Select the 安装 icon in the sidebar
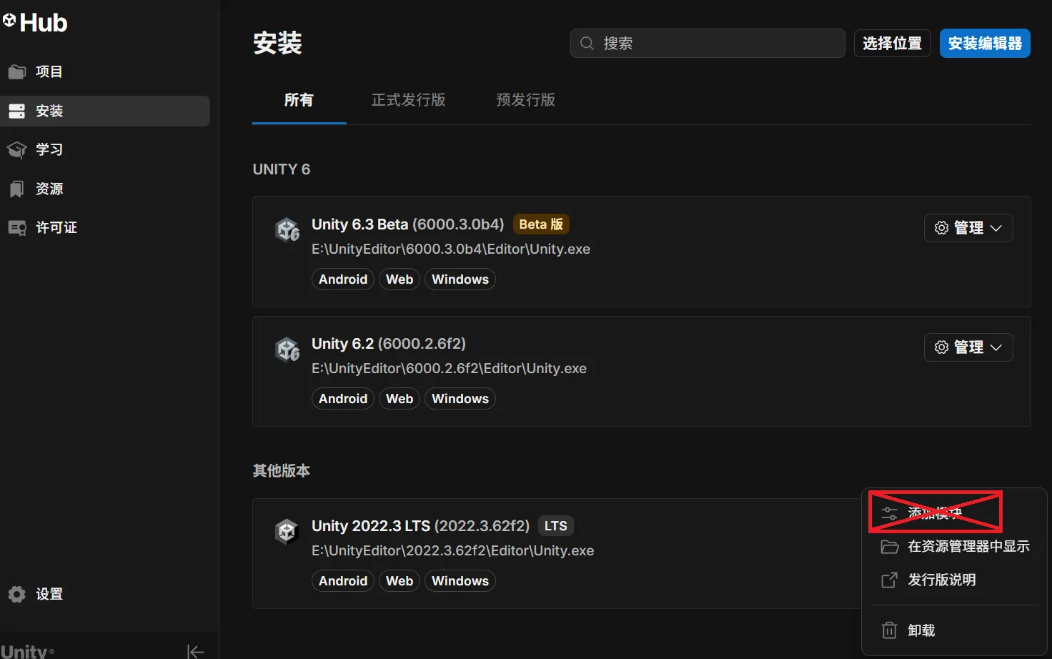 pyautogui.click(x=16, y=111)
